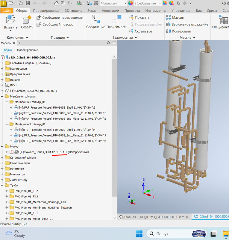Open quick access toolbar customize arrow
This screenshot has width=229, height=240.
[x=190, y=3]
